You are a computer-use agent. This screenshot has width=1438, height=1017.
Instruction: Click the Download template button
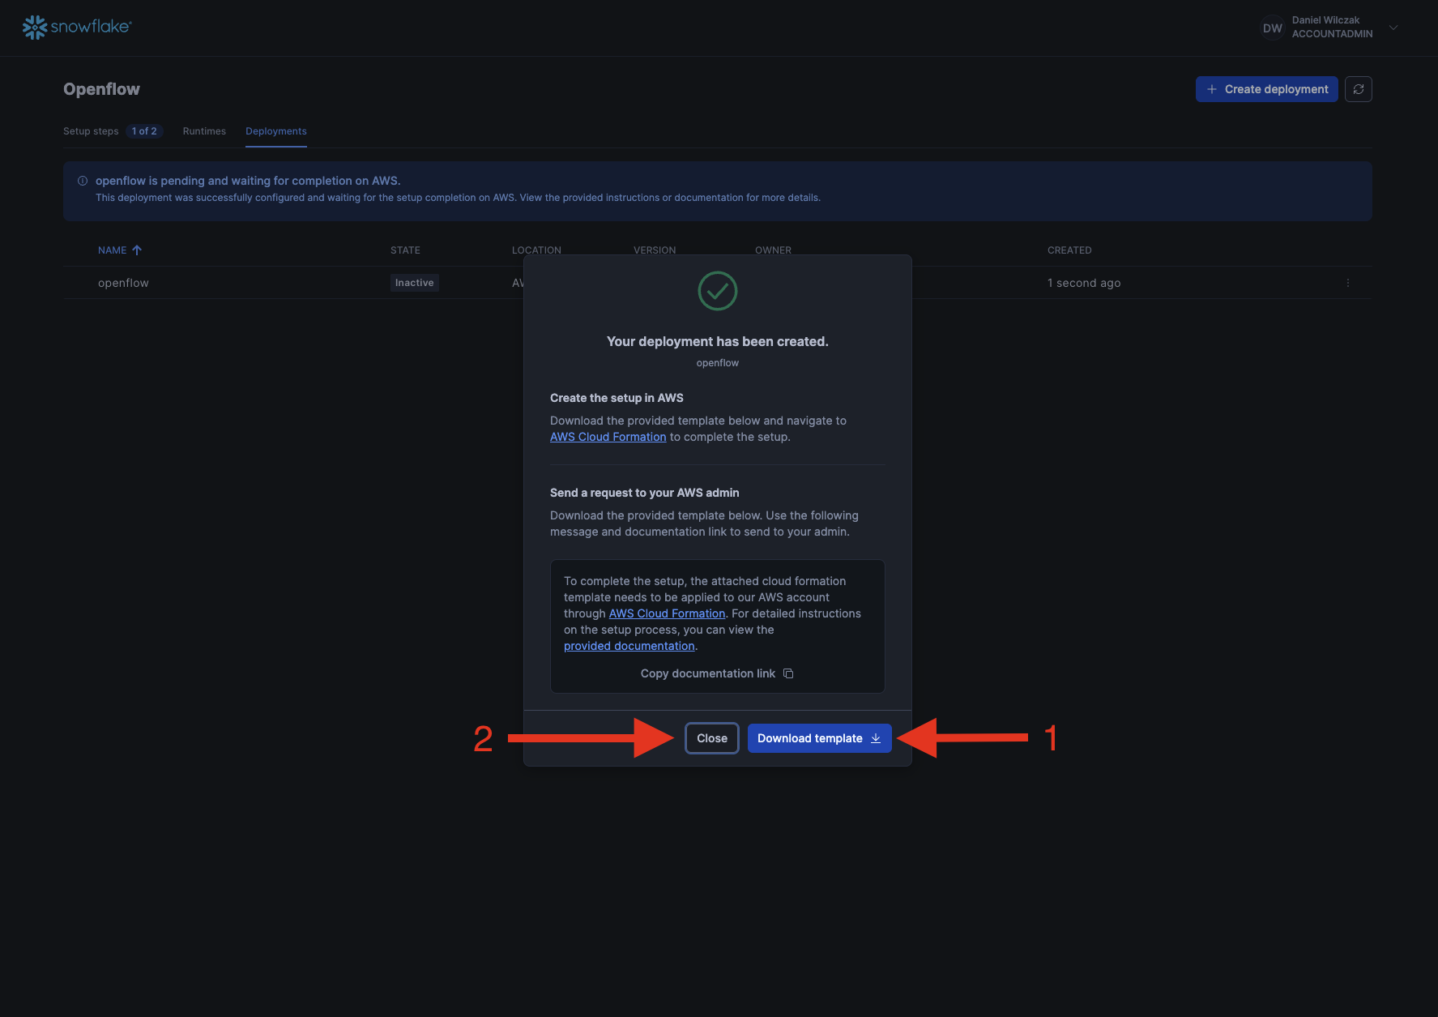[x=818, y=738]
